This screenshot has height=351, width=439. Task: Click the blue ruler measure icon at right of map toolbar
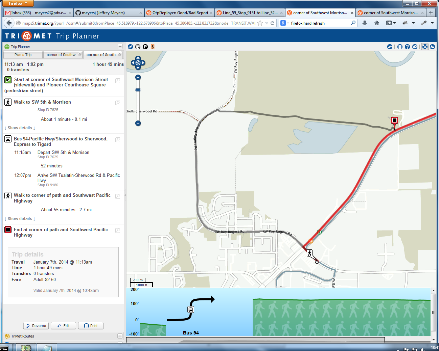click(390, 47)
